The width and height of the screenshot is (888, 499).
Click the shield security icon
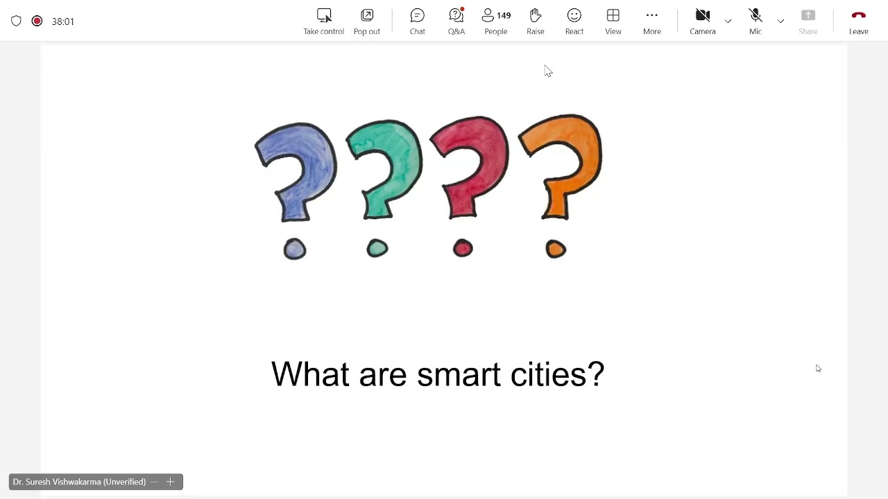click(x=16, y=21)
